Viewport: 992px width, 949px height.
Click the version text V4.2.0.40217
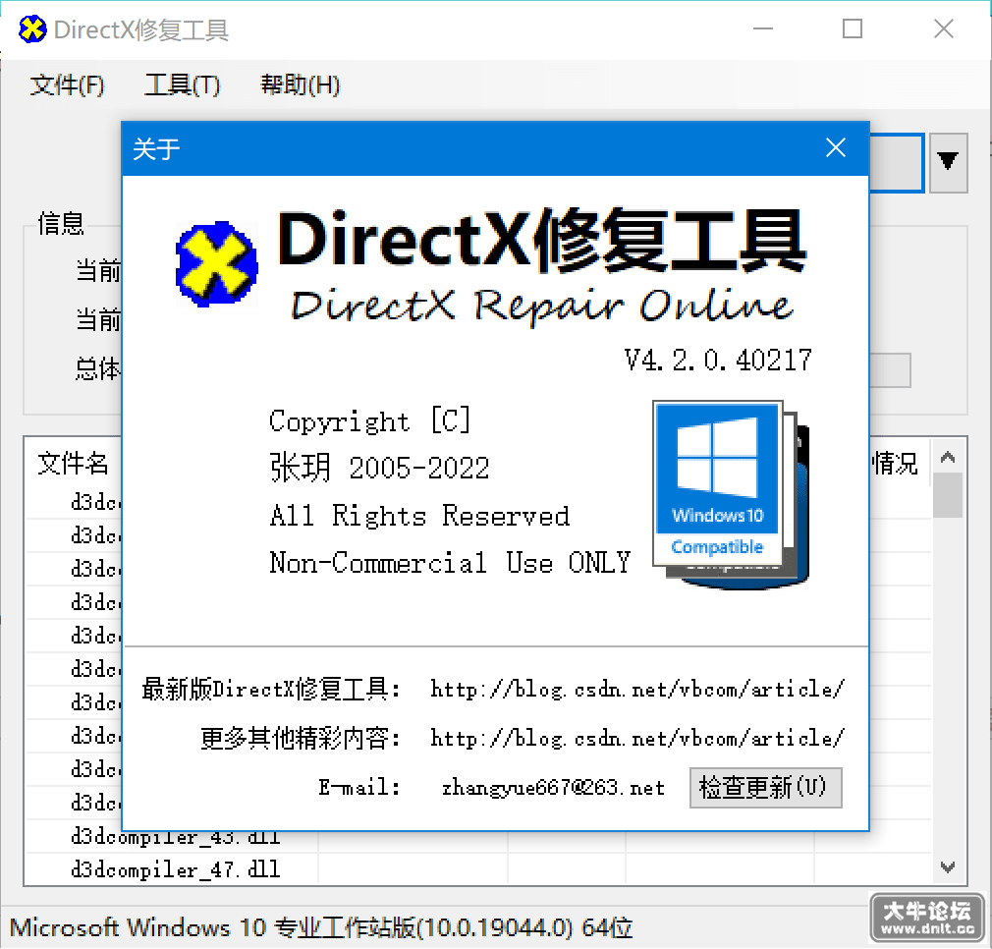718,360
